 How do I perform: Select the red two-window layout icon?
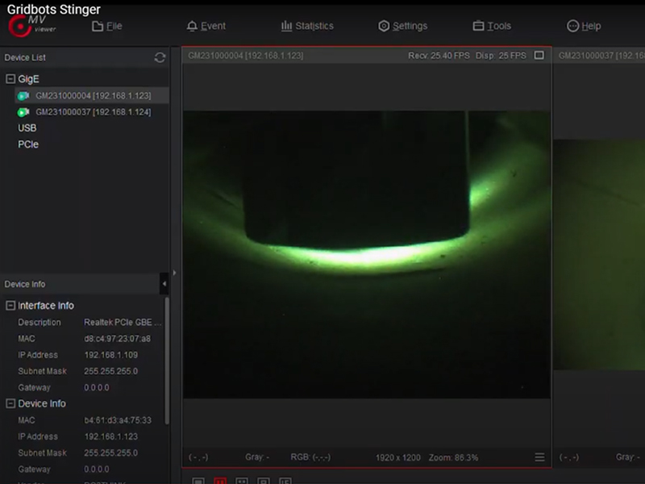click(220, 481)
